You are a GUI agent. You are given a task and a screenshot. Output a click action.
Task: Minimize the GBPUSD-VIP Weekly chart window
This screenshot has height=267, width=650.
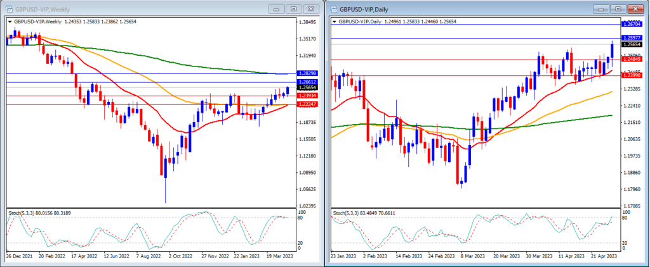point(277,9)
